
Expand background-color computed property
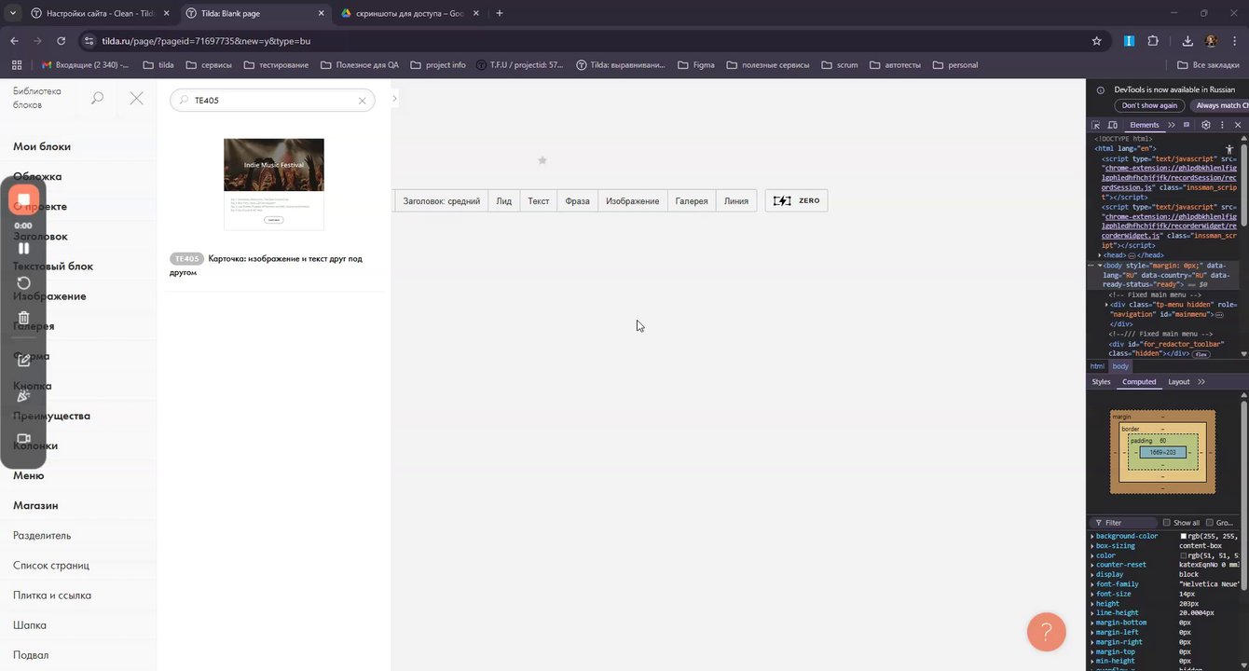tap(1092, 536)
